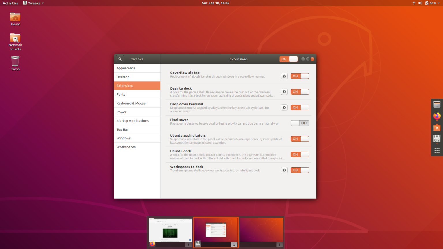Turn off Dash to dock extension
The width and height of the screenshot is (443, 249).
pyautogui.click(x=300, y=92)
